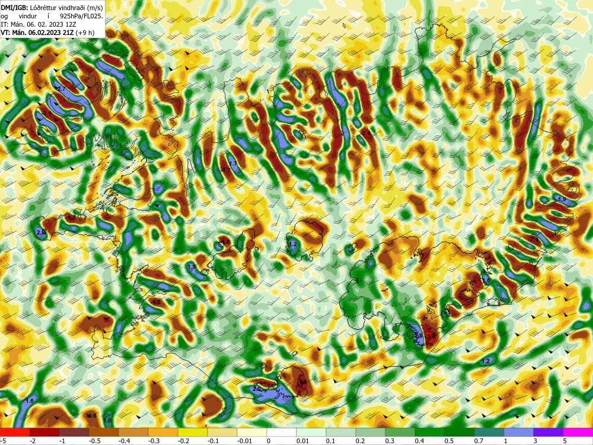
Task: Click the green legend swatch between 0.4 and 0.5
Action: pos(430,432)
